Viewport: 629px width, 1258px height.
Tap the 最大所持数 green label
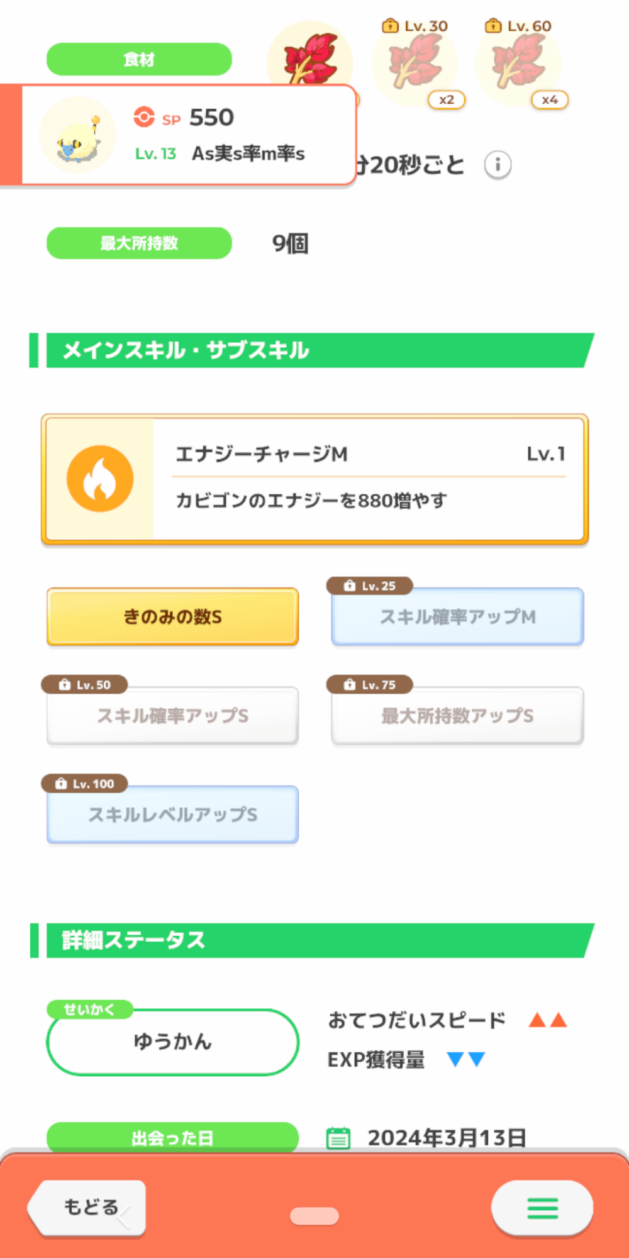139,243
